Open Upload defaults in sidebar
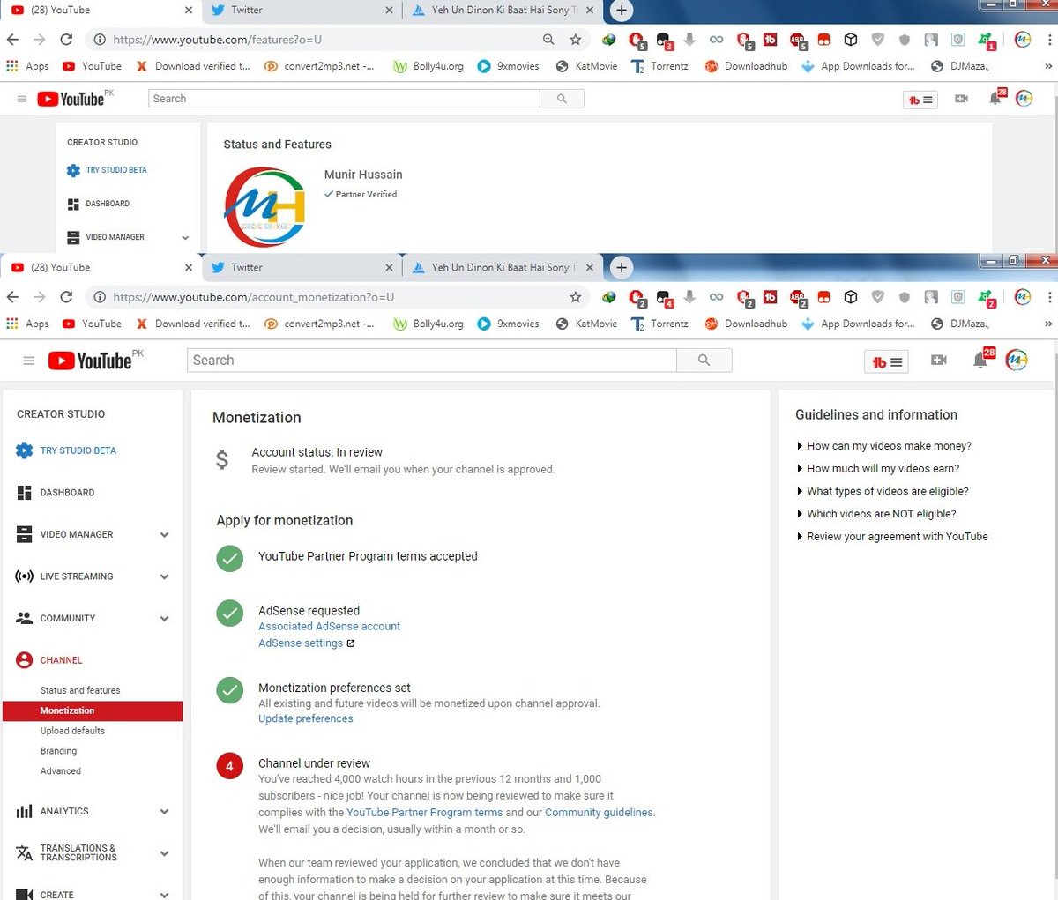 (x=72, y=731)
